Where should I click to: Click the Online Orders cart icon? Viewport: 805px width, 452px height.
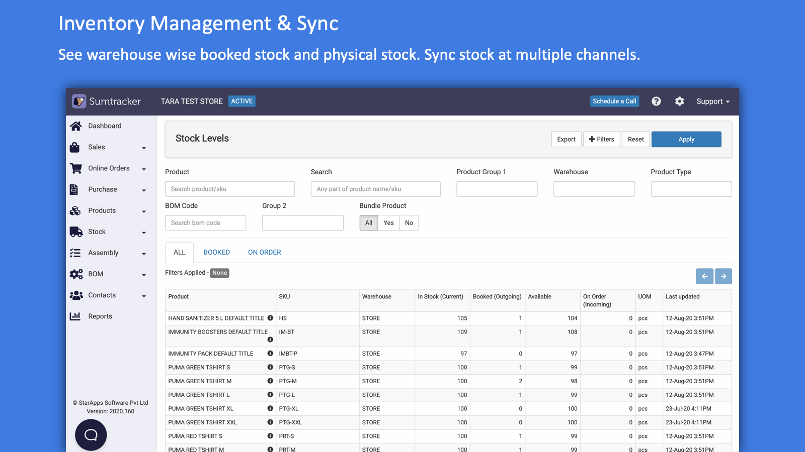click(76, 168)
